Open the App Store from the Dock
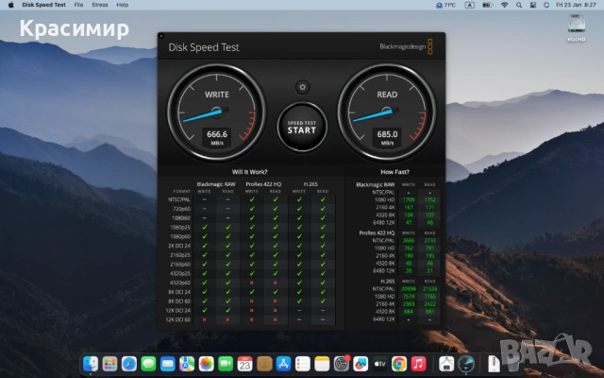 (x=283, y=364)
